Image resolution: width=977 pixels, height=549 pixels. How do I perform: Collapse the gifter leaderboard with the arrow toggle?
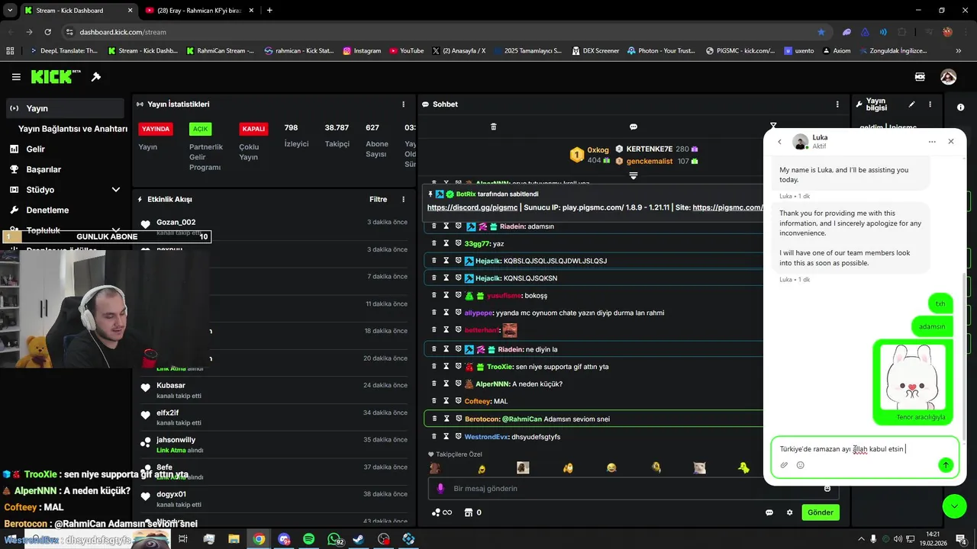(x=634, y=176)
